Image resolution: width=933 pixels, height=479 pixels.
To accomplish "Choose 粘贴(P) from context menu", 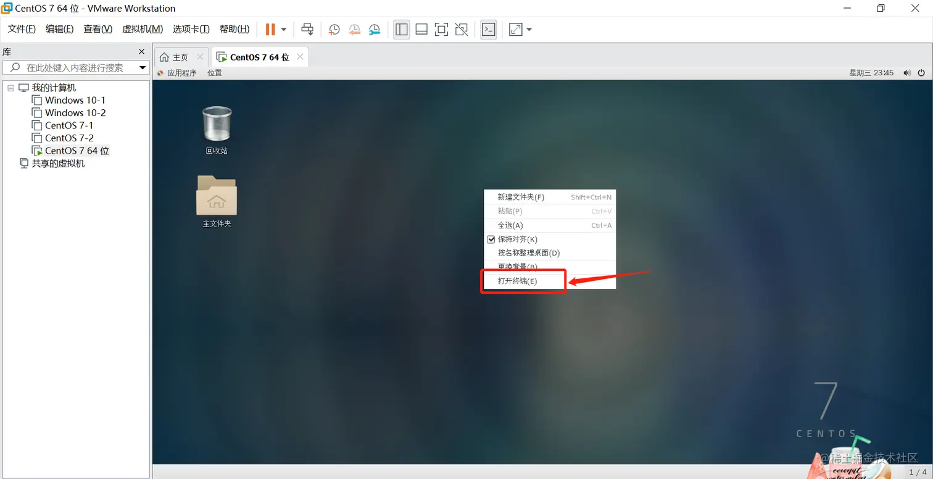I will click(x=550, y=211).
